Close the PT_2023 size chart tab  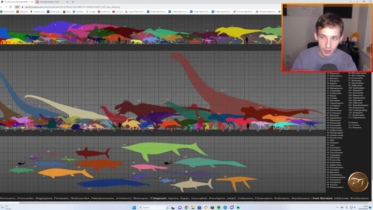tap(32, 2)
